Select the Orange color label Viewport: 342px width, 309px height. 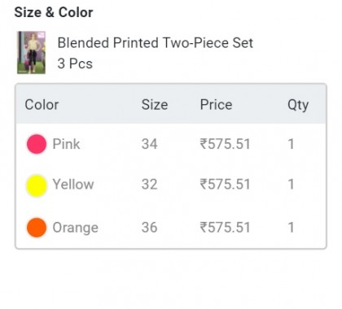(76, 228)
